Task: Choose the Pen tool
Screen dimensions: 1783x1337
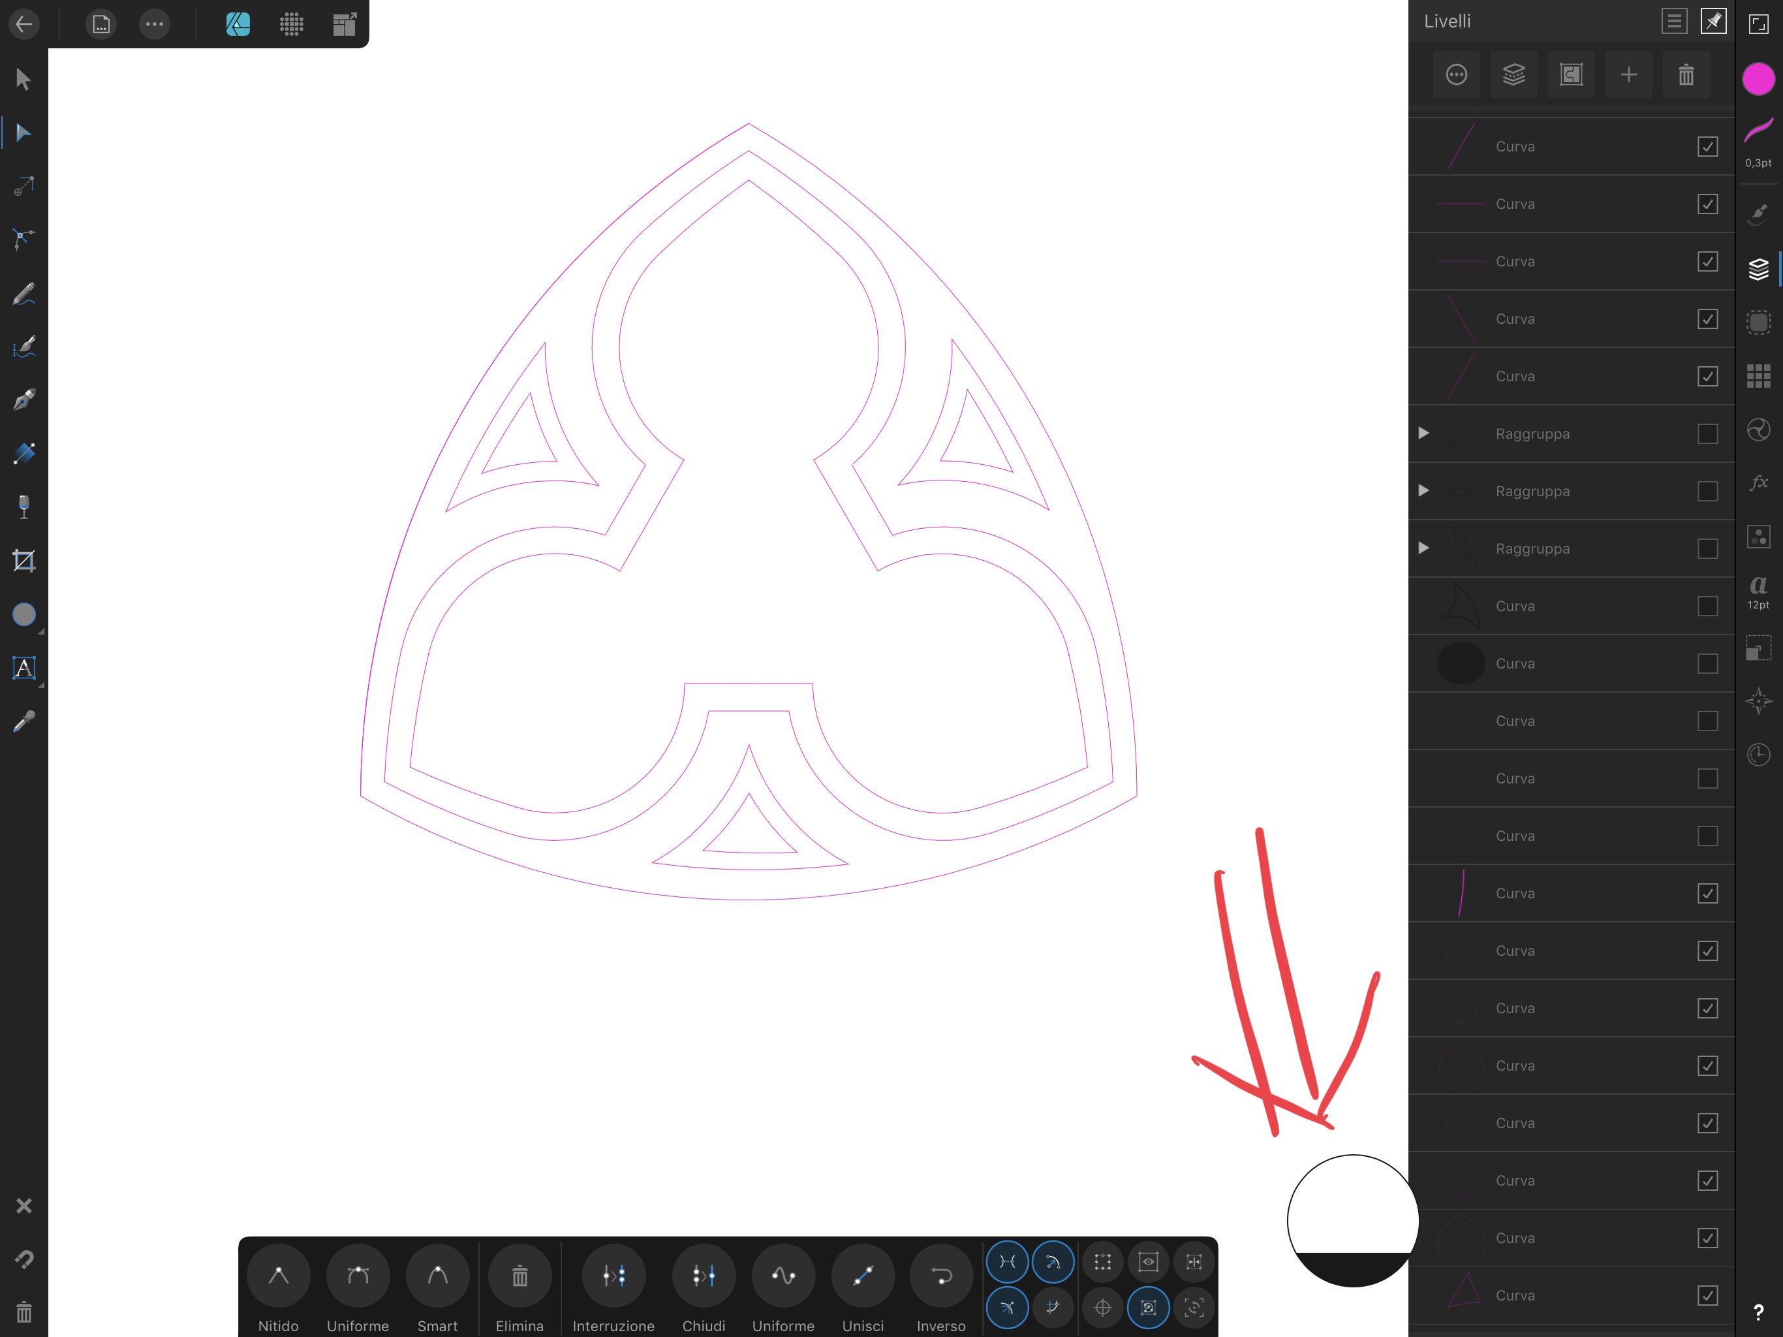Action: [23, 400]
